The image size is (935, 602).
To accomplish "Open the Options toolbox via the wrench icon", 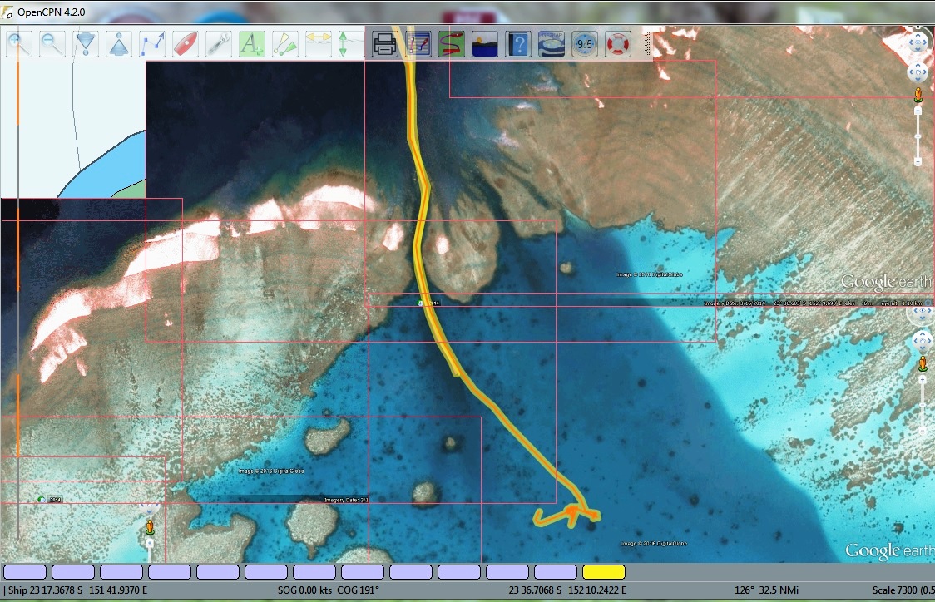I will point(218,44).
